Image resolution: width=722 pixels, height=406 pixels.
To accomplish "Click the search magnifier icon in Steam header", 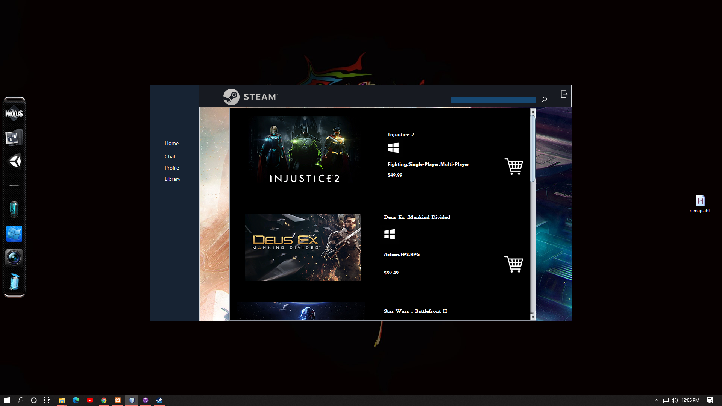I will (544, 100).
